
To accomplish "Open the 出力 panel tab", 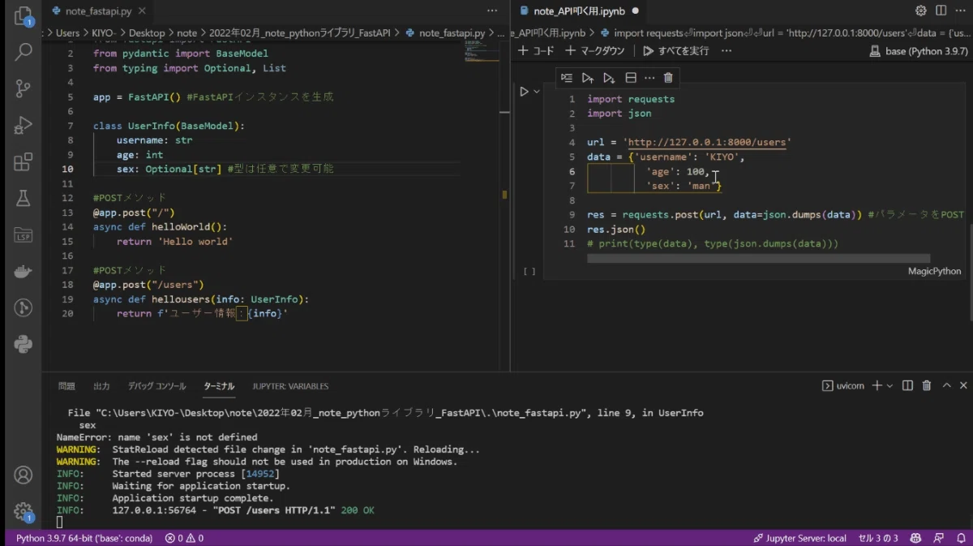I will 101,386.
